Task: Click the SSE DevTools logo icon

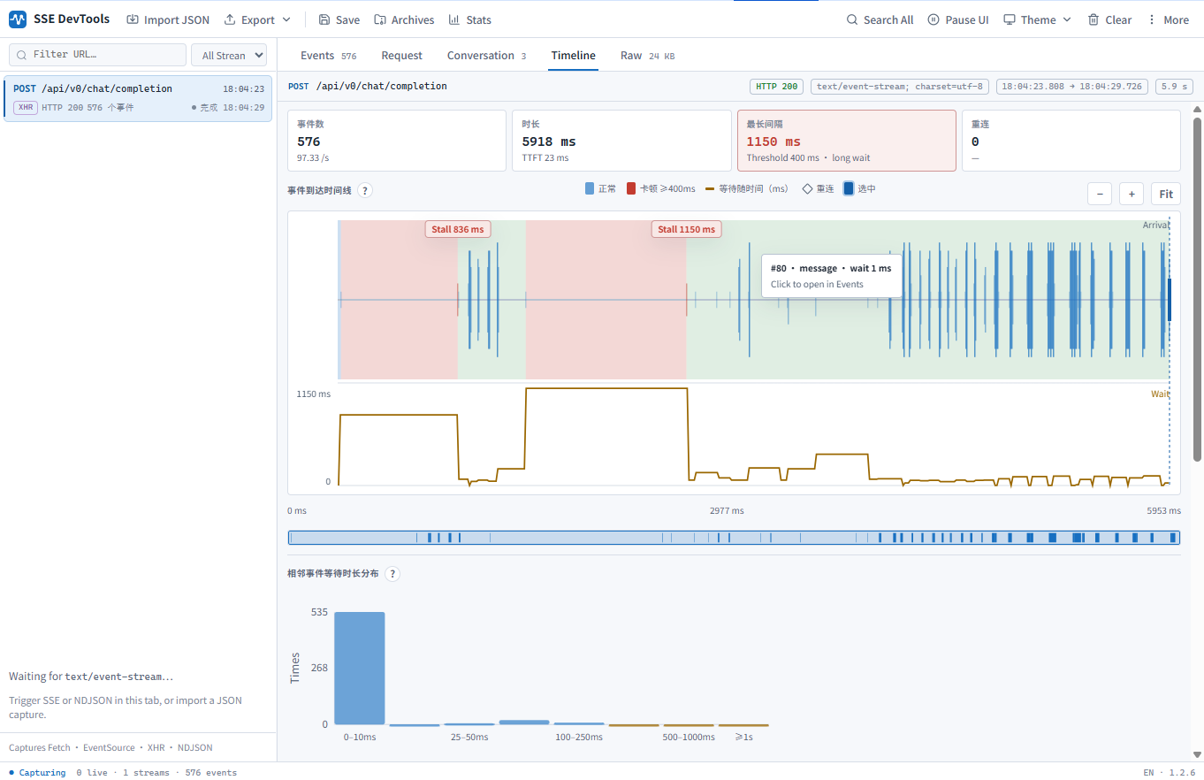Action: pos(18,19)
